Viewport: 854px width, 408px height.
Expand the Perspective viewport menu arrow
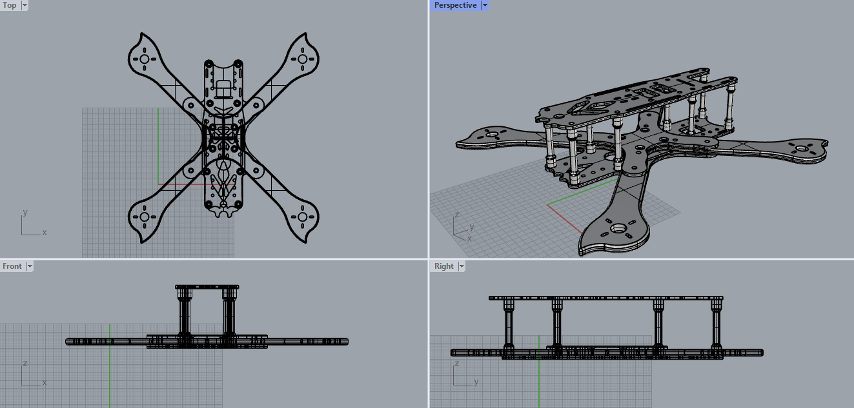[485, 5]
